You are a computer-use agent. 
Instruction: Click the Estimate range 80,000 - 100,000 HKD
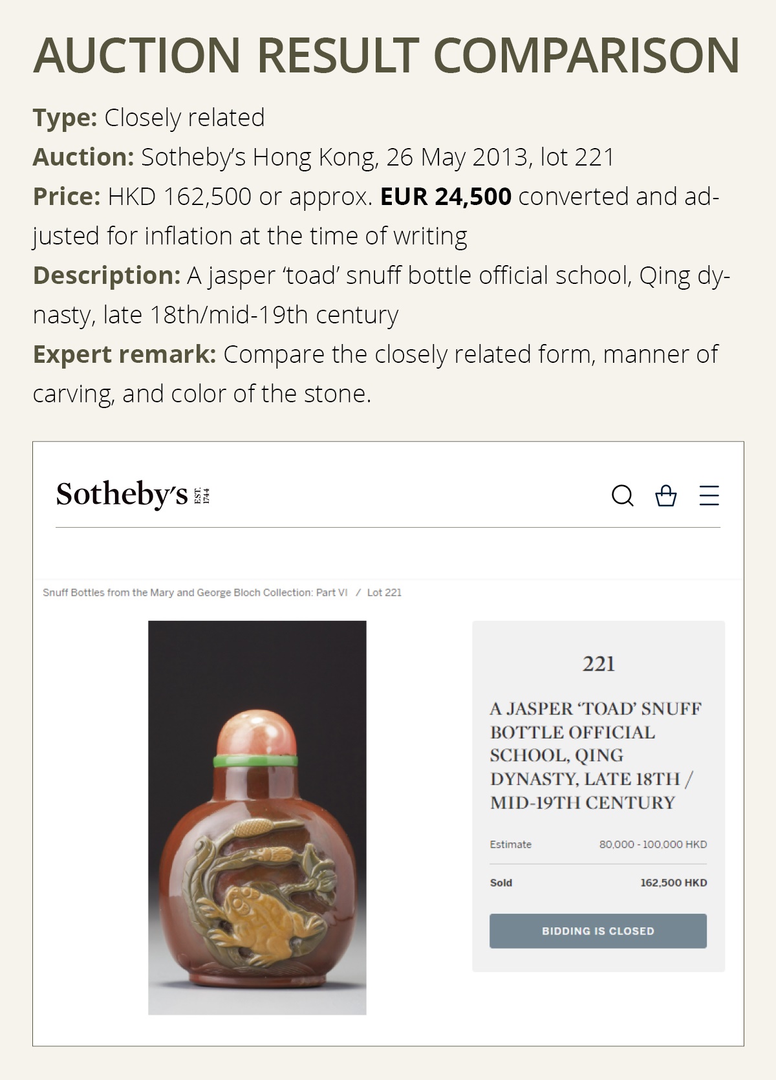pos(653,844)
